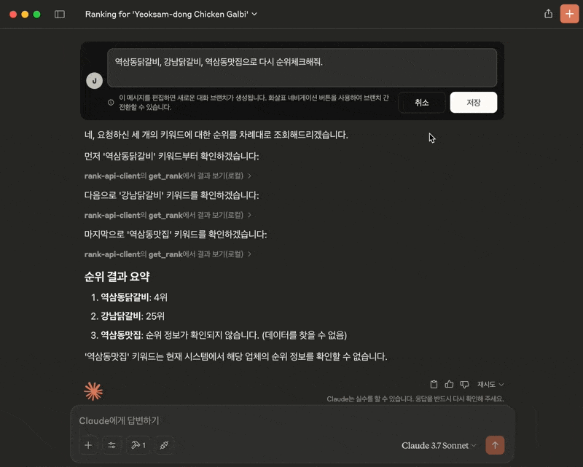This screenshot has width=583, height=467.
Task: Click the 저장 save button
Action: [x=473, y=102]
